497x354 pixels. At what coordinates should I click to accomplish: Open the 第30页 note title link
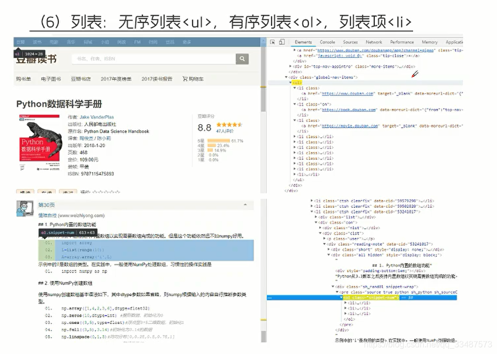pyautogui.click(x=46, y=205)
